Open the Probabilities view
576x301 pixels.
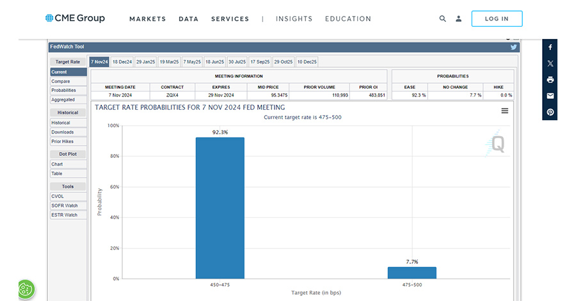coord(68,90)
